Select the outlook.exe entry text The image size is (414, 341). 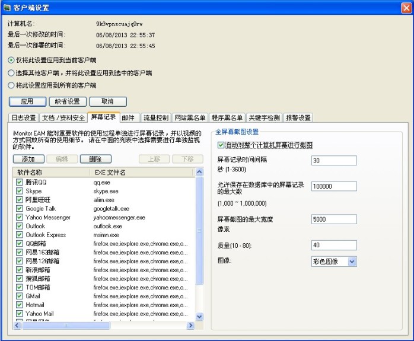[x=107, y=226]
